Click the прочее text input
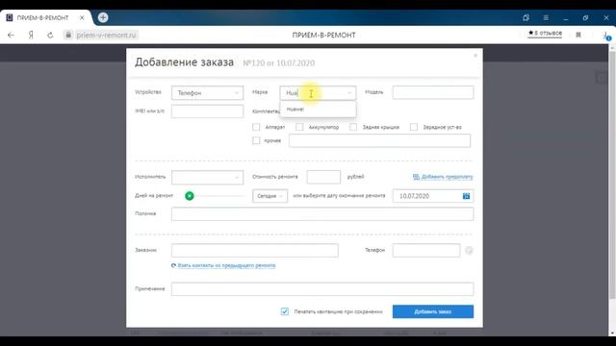Image resolution: width=616 pixels, height=346 pixels. [x=379, y=140]
